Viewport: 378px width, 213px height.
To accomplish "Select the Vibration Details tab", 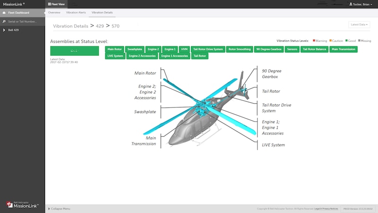I will point(102,12).
